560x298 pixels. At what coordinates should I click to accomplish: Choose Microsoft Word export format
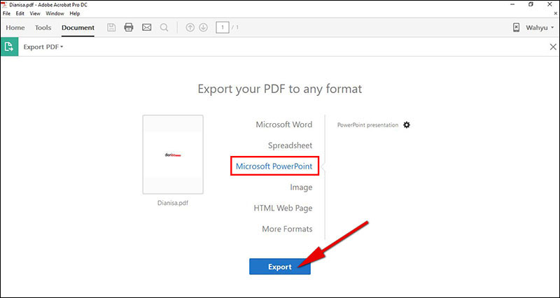click(284, 125)
